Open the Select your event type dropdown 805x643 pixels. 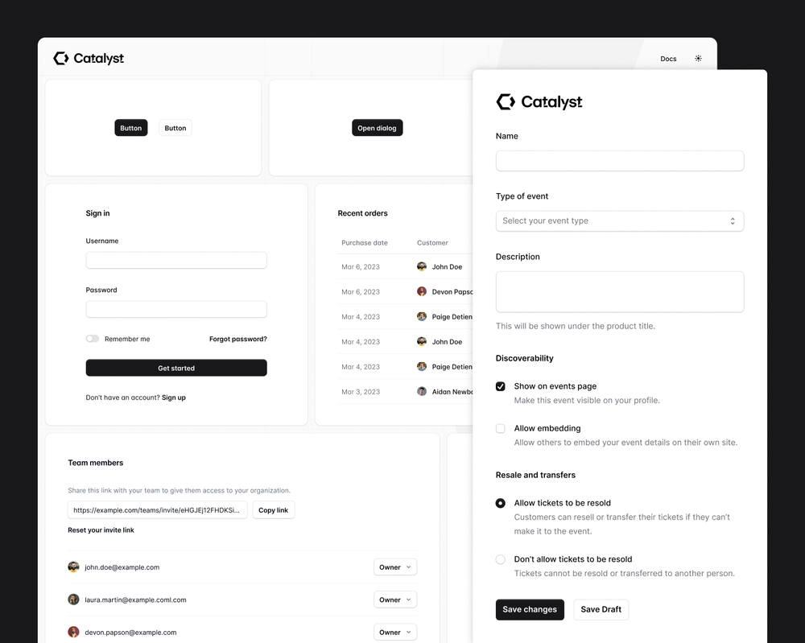pos(619,221)
